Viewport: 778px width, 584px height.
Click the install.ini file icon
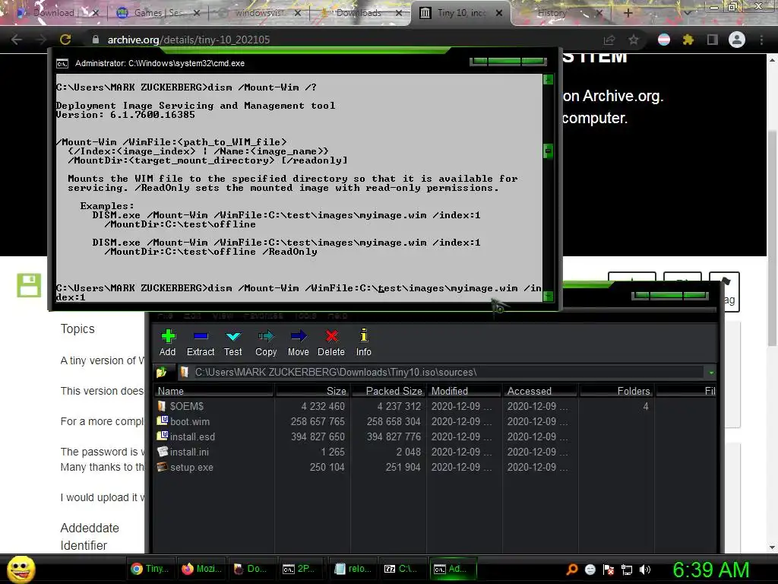[163, 452]
